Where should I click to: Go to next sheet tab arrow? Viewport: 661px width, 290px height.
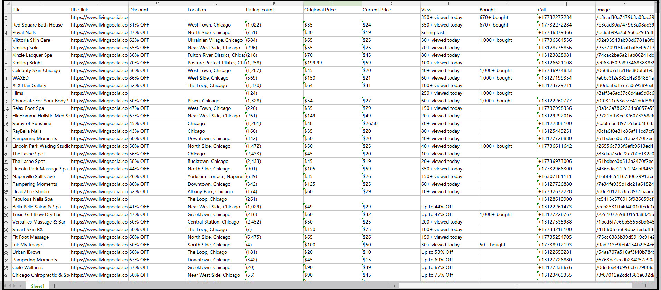tap(15, 286)
